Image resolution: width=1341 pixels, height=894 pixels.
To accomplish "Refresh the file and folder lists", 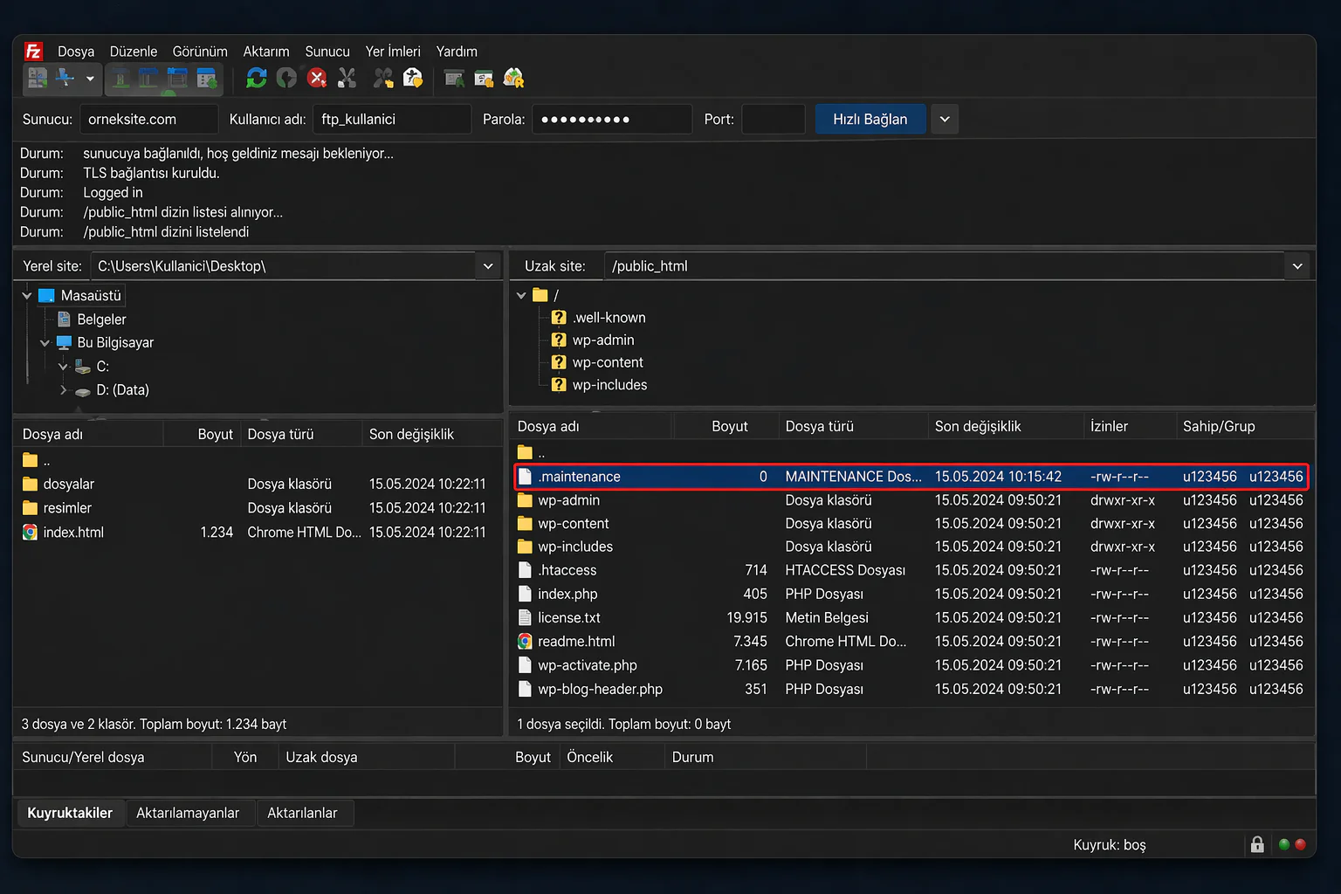I will point(256,79).
